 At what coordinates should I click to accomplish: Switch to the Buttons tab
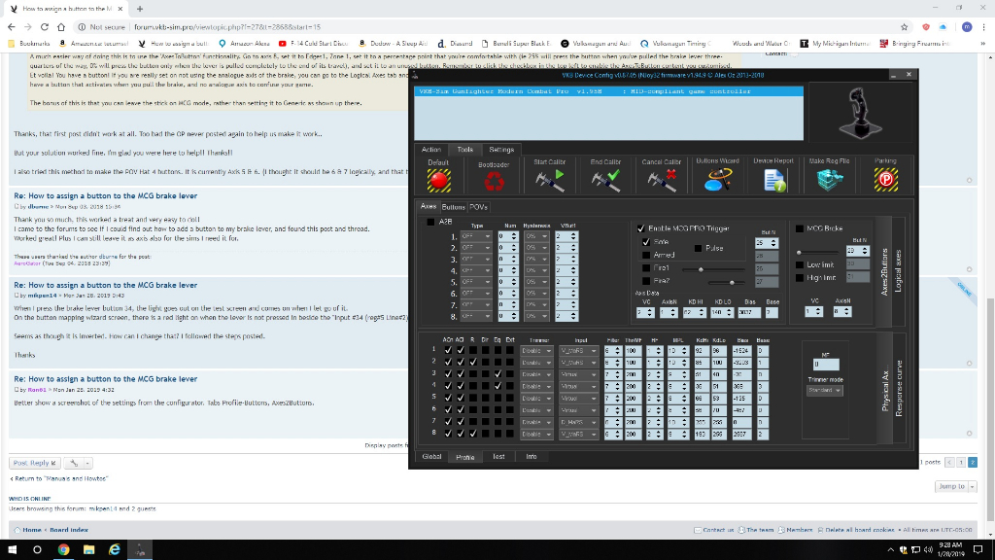coord(453,207)
